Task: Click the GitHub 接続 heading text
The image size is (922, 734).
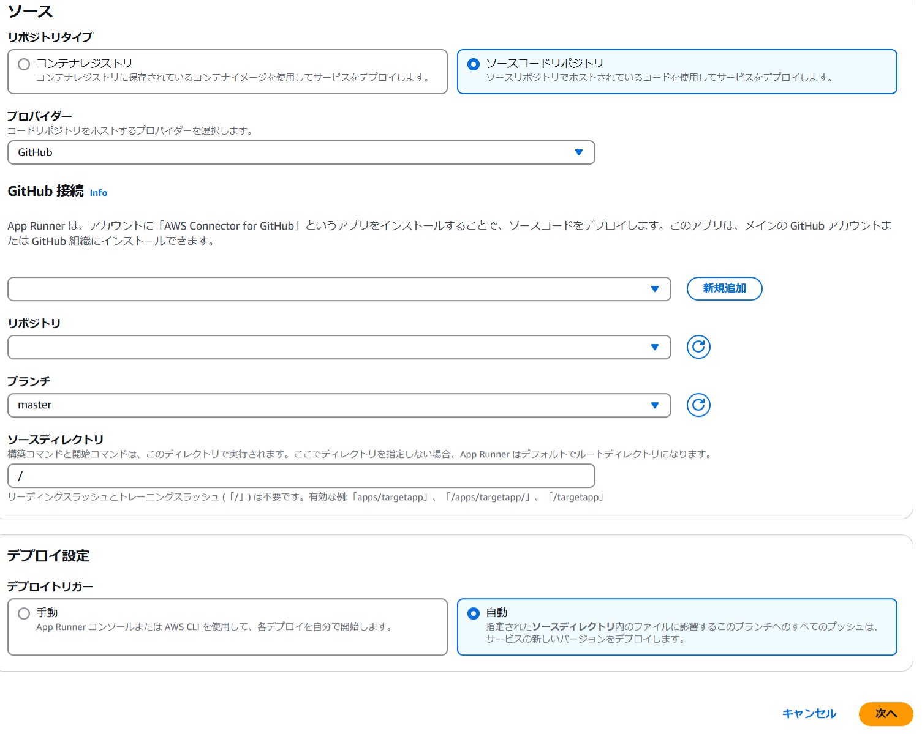Action: click(46, 192)
